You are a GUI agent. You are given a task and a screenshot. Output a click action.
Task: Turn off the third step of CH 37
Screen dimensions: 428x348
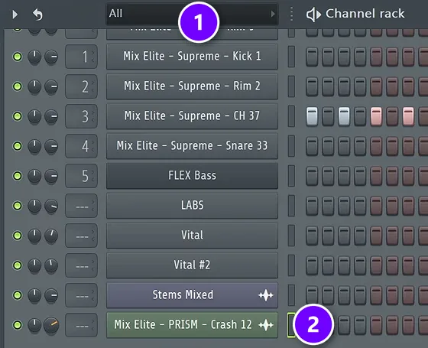(344, 116)
